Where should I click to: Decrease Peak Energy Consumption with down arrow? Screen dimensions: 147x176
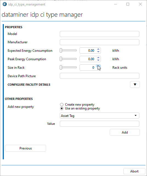(98, 60)
